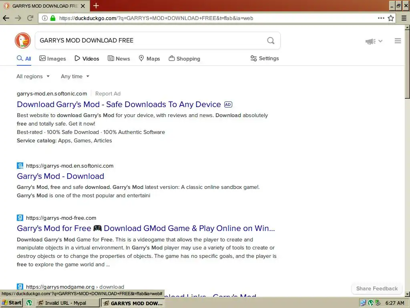Viewport: 410px width, 308px height.
Task: Switch to Maps results tab
Action: pyautogui.click(x=149, y=59)
